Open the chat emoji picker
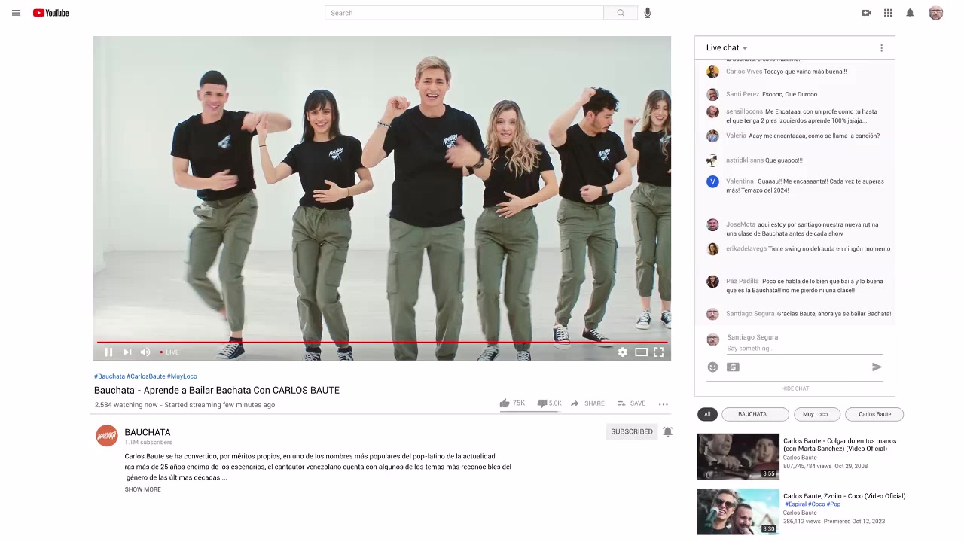 [x=712, y=367]
